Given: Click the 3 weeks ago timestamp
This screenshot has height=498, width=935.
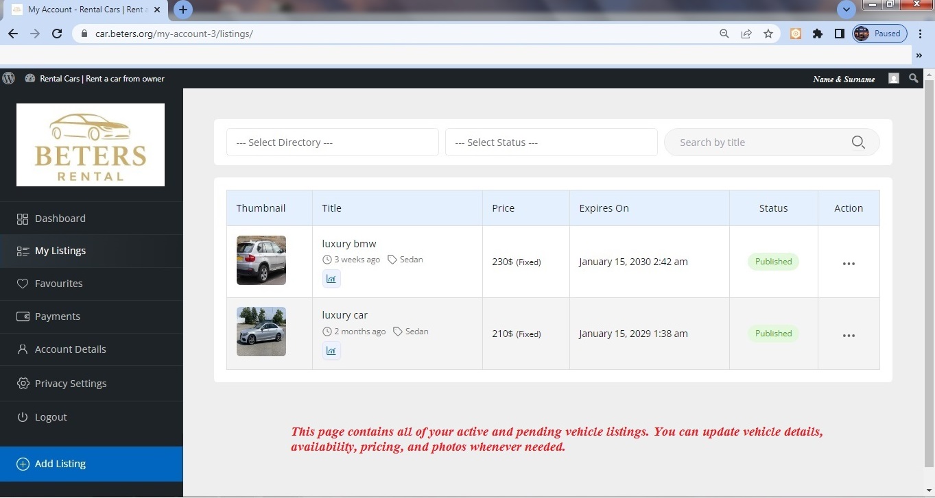Looking at the screenshot, I should pyautogui.click(x=351, y=260).
